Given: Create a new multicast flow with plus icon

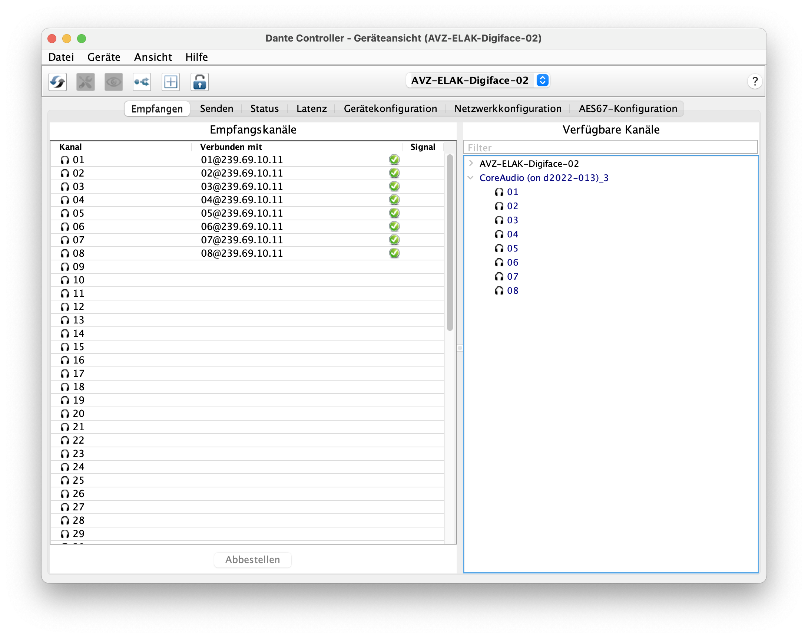Looking at the screenshot, I should (170, 82).
